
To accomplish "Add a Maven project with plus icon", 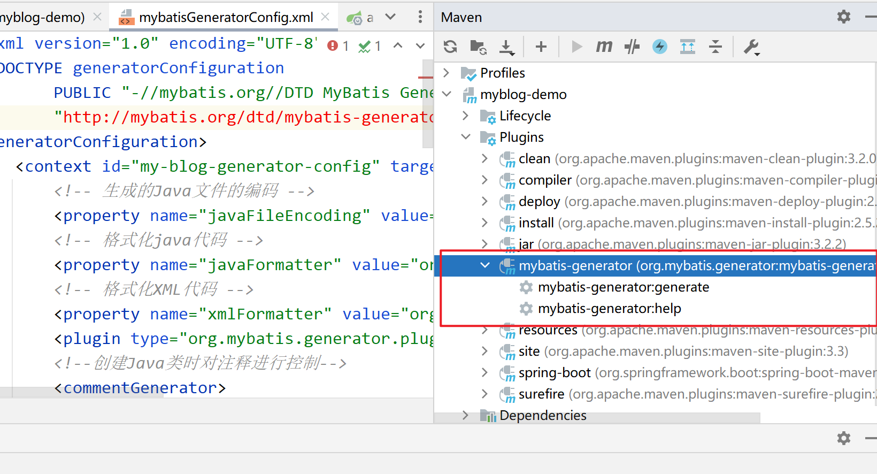I will click(541, 47).
